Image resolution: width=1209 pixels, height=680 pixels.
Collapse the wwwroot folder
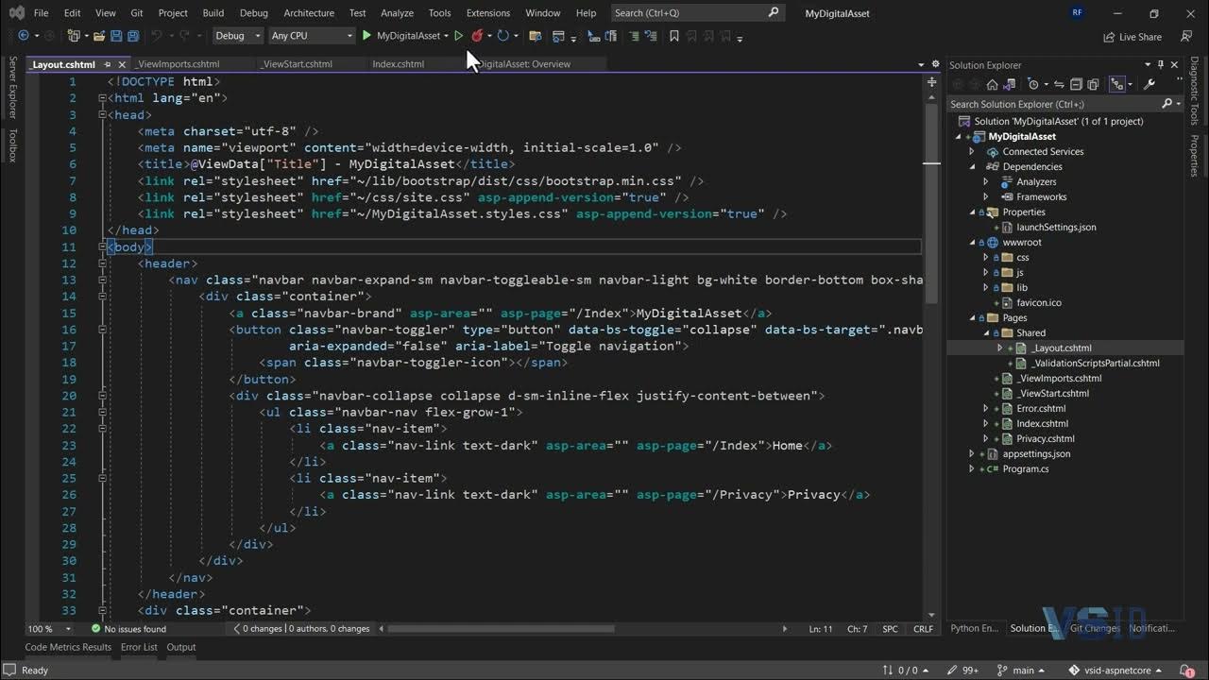pyautogui.click(x=971, y=242)
